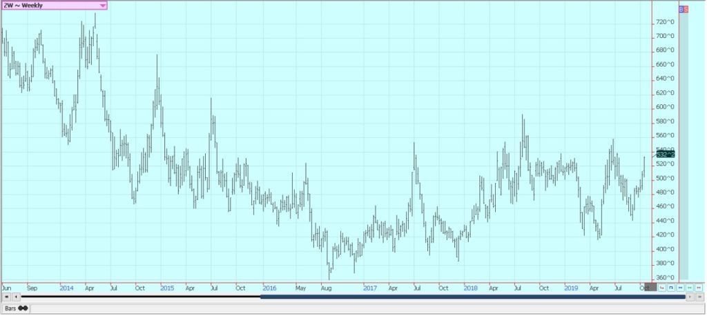
Task: Click the 2018 time axis label
Action: [x=470, y=288]
